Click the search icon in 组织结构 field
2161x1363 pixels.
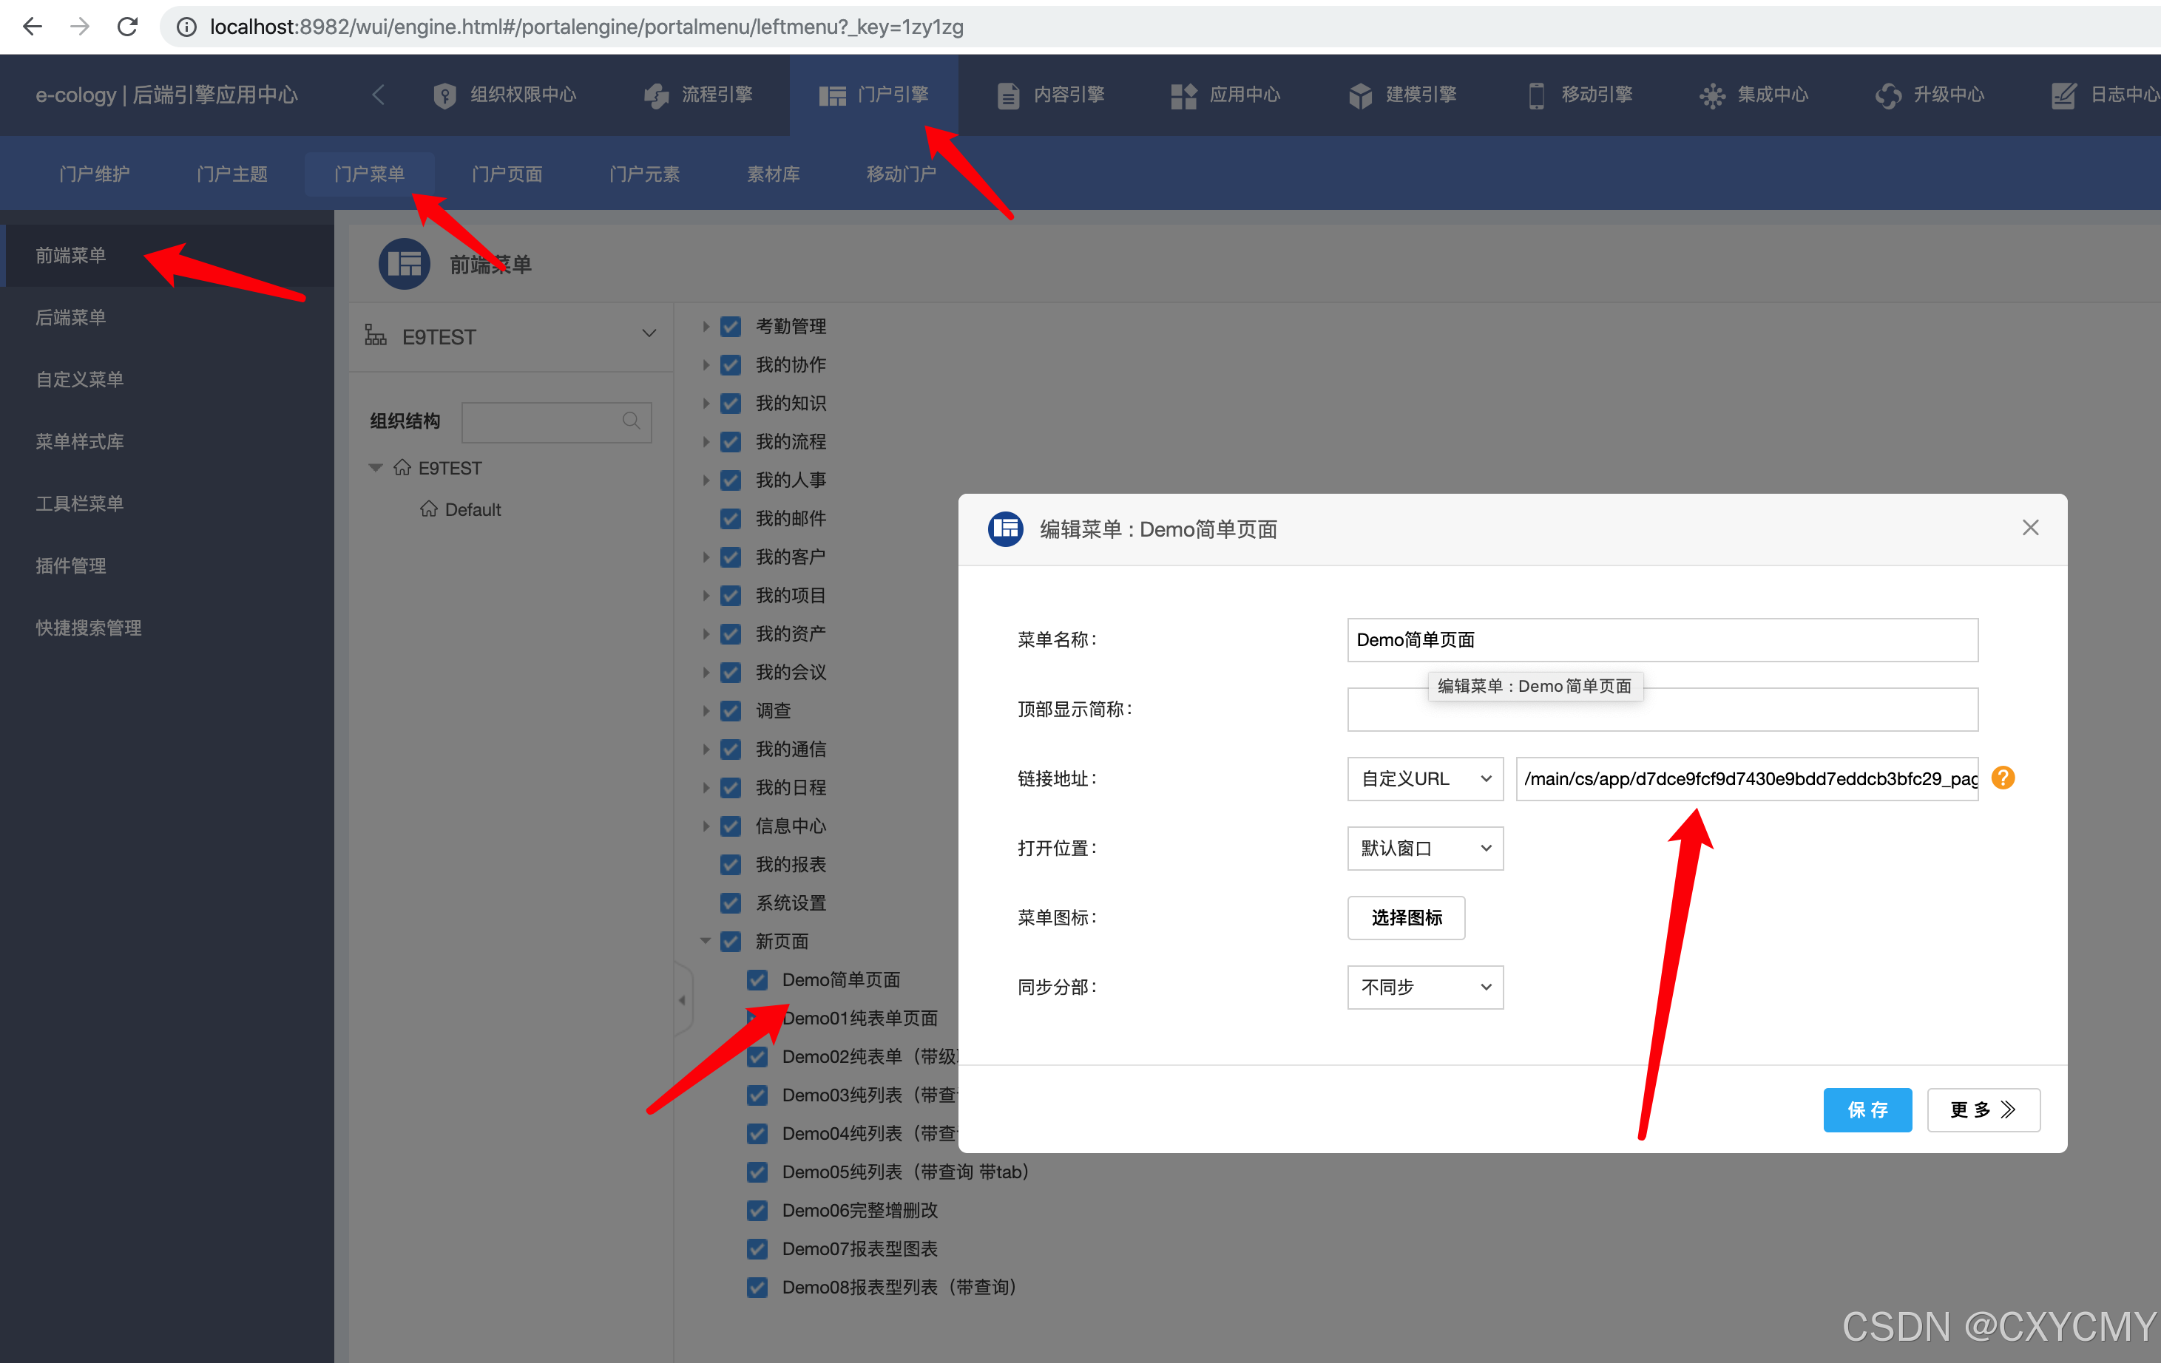(630, 421)
